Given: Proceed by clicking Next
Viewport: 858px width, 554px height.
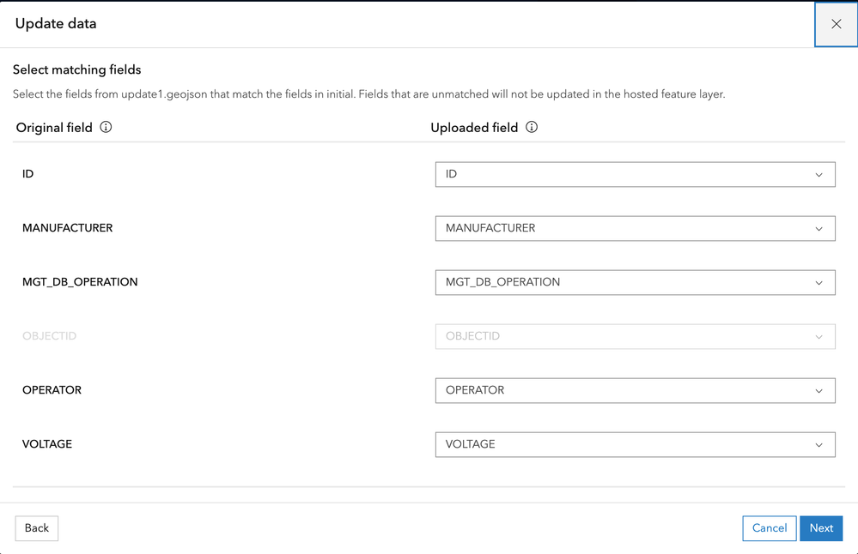Looking at the screenshot, I should pos(821,528).
